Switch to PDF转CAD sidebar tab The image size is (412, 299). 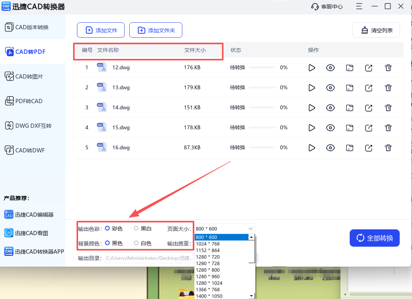tap(33, 101)
